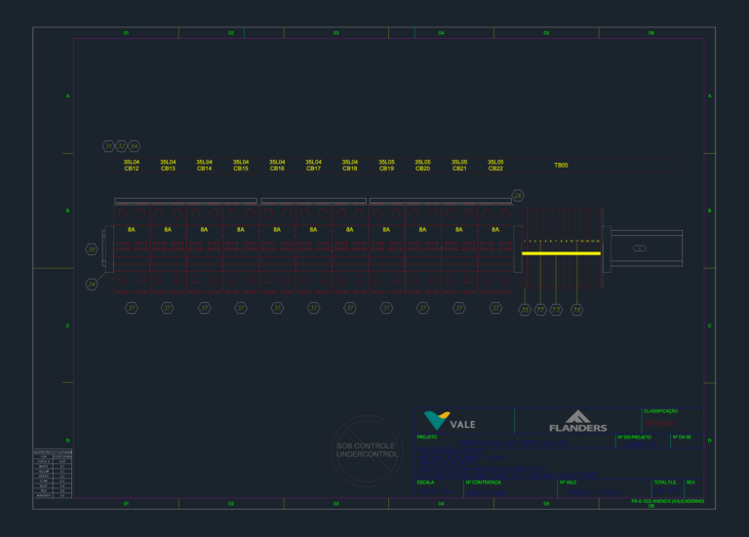Click the 35L04 CB16 breaker label
Viewport: 749px width, 537px height.
click(277, 165)
